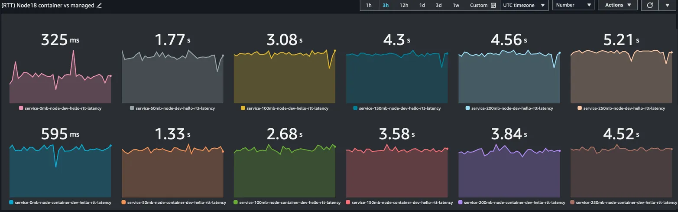Image resolution: width=678 pixels, height=212 pixels.
Task: Click gray swatch for service-50mb-node-dev legend
Action: point(132,108)
